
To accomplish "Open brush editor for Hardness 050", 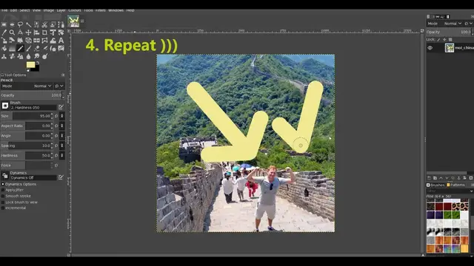I will tap(61, 107).
